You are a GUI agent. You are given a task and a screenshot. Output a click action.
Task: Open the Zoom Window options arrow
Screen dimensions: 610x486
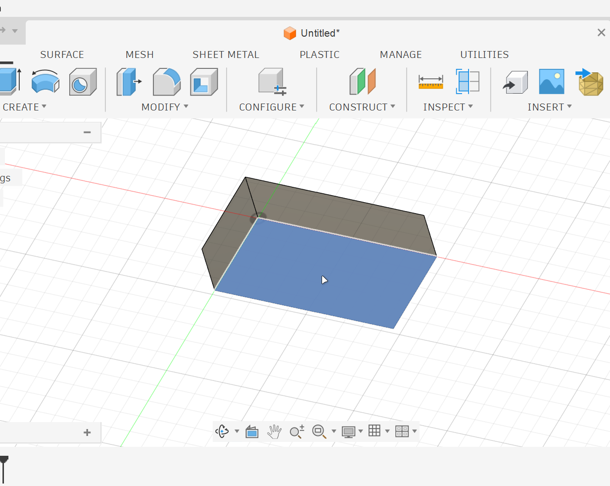(x=334, y=432)
